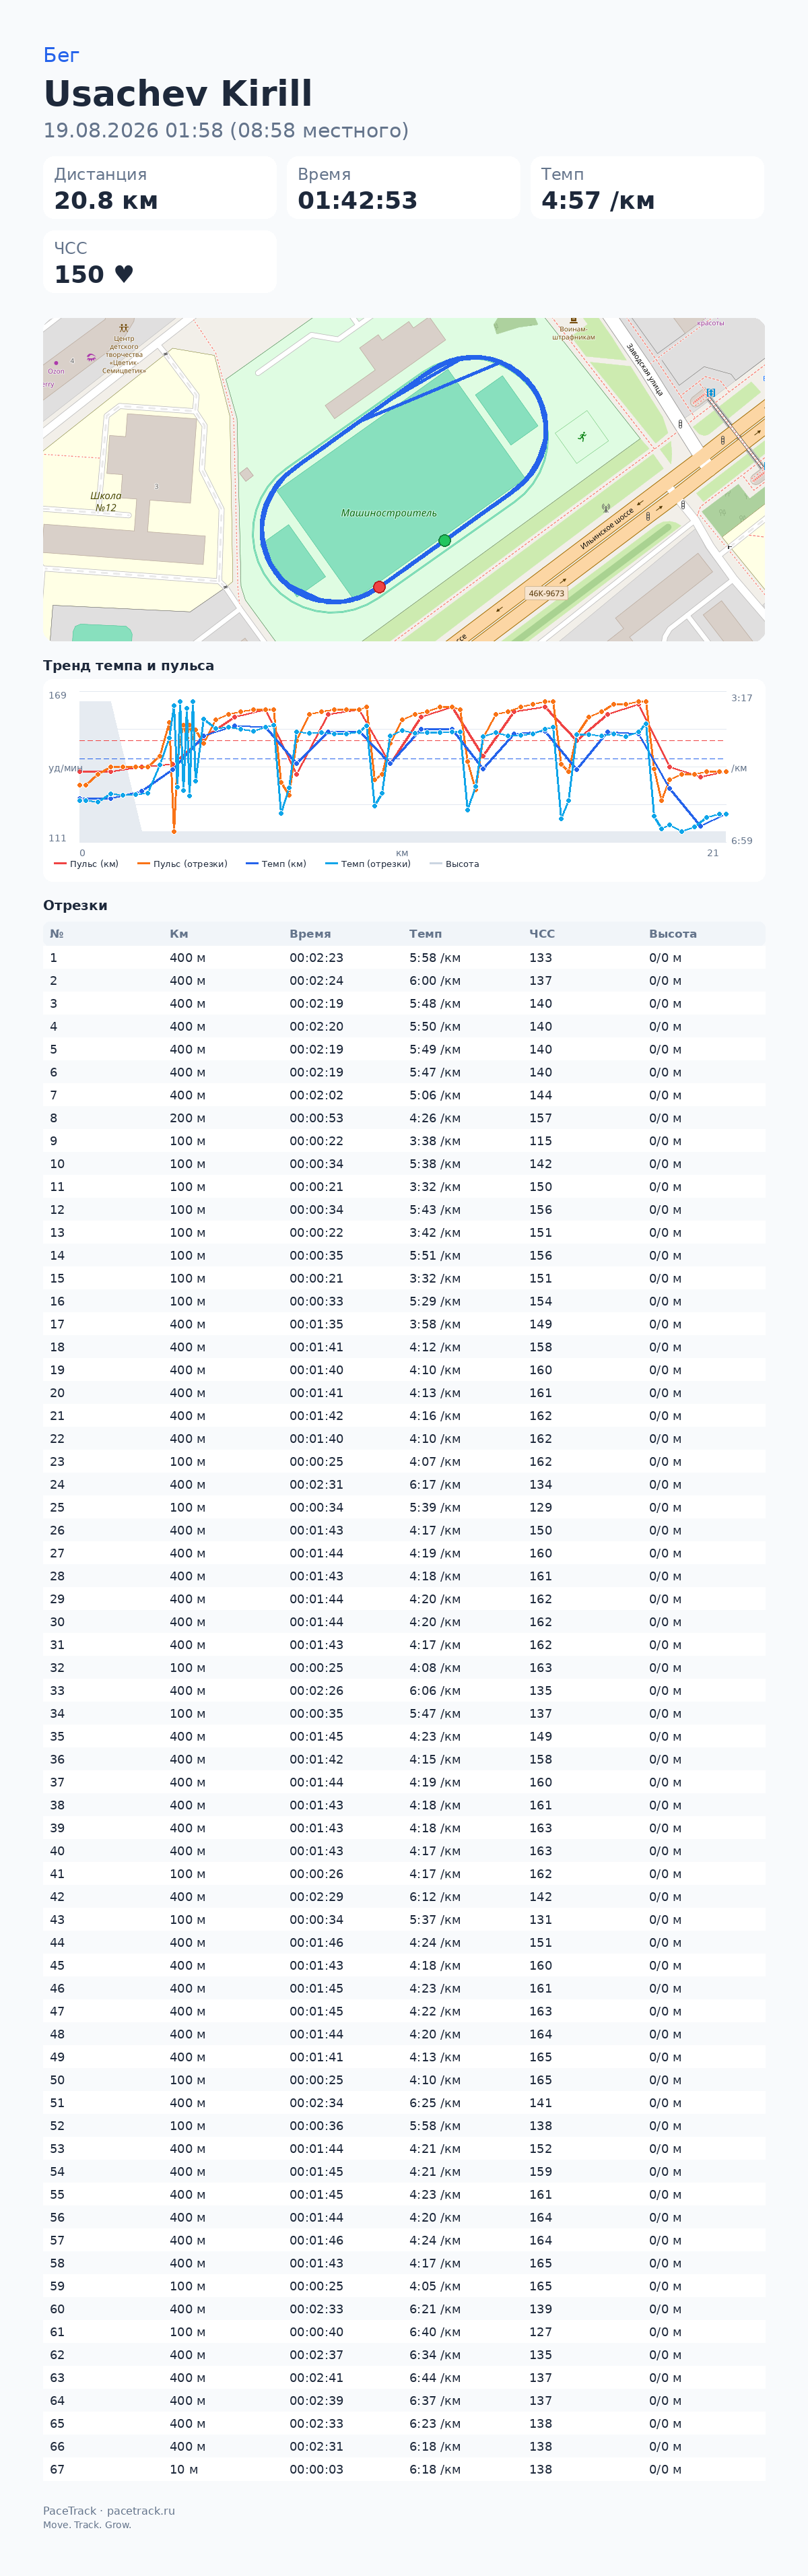Sort table by Темп column header
Image resolution: width=808 pixels, height=2576 pixels.
(x=425, y=933)
